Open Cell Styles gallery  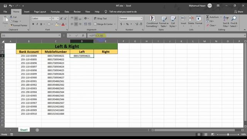point(173,22)
